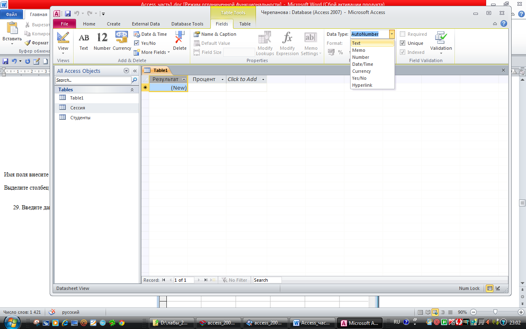Image resolution: width=526 pixels, height=329 pixels.
Task: Open the Access help question mark
Action: pyautogui.click(x=504, y=24)
